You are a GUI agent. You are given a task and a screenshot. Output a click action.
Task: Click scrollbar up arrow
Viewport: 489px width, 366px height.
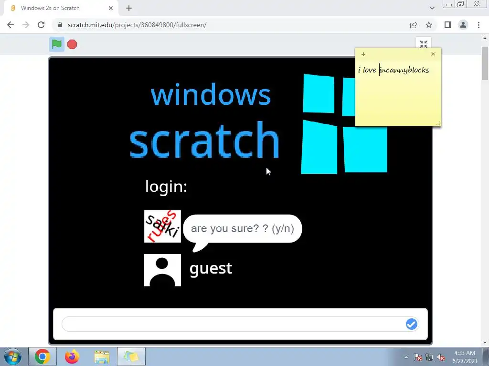tap(485, 38)
